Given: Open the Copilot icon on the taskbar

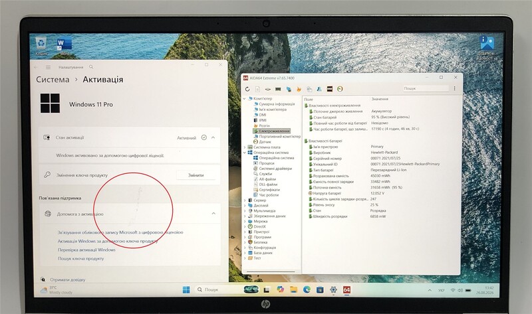Looking at the screenshot, I should (x=280, y=289).
